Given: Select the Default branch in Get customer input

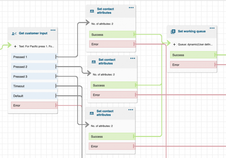Looking at the screenshot, I should (33, 96).
